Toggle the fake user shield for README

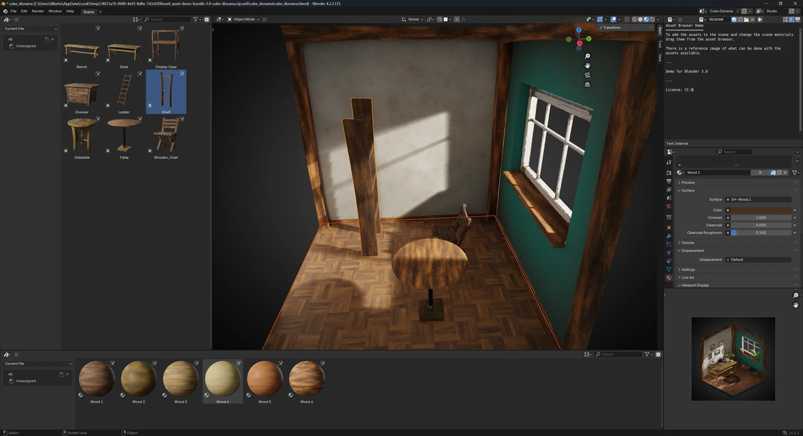tap(734, 20)
